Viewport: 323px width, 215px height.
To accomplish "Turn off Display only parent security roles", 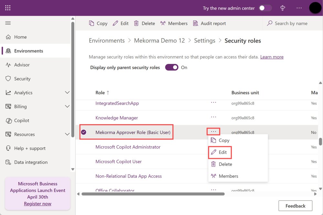I will 172,67.
